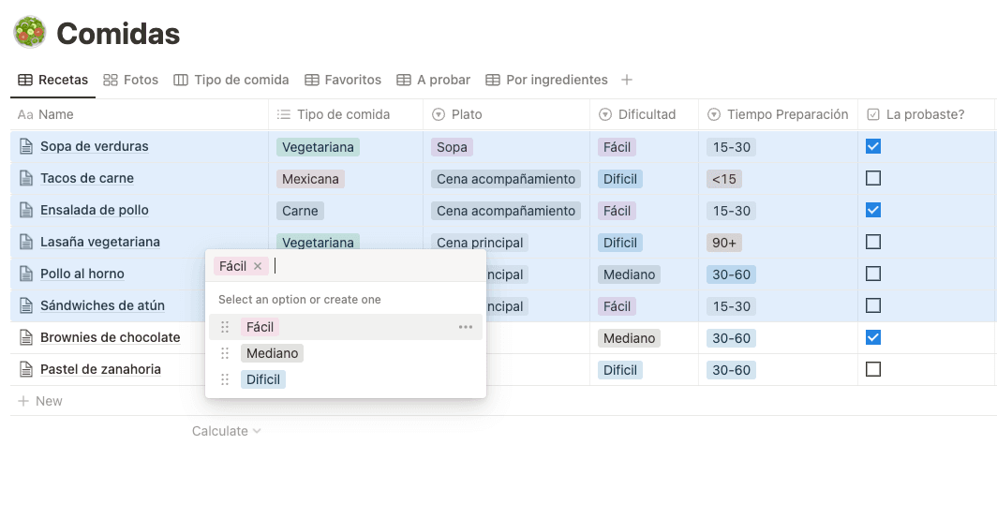This screenshot has width=997, height=519.
Task: Click the page icon of Sopa de verduras
Action: tap(26, 146)
